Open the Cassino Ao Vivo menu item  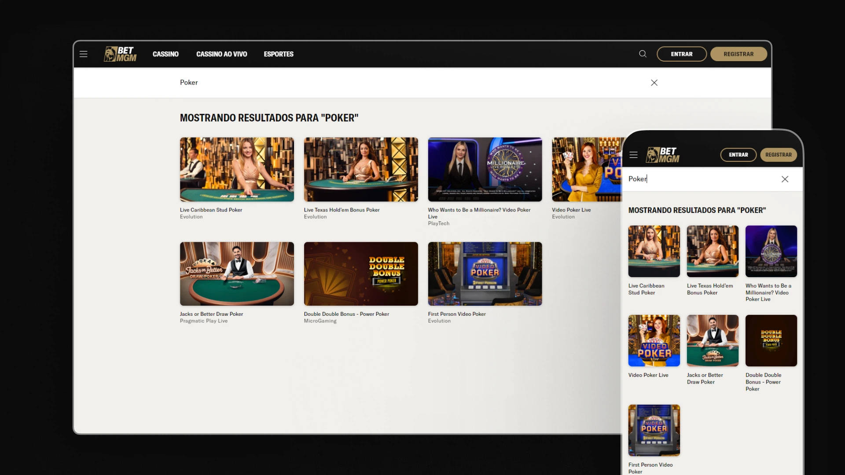[222, 54]
